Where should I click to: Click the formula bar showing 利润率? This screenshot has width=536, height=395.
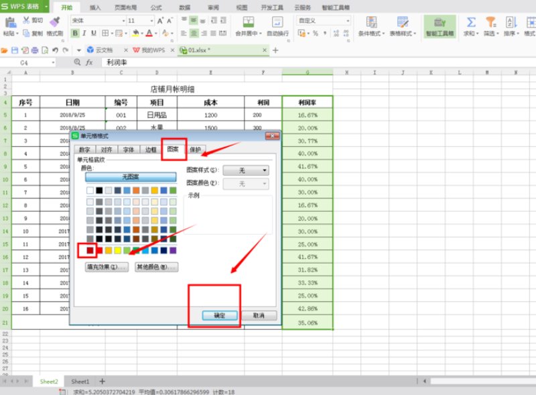(x=268, y=62)
